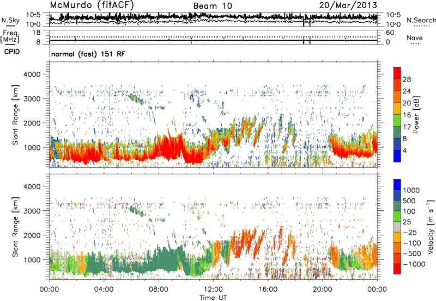Select the 60 tick on Nave axis
This screenshot has width=436, height=301.
[x=390, y=33]
